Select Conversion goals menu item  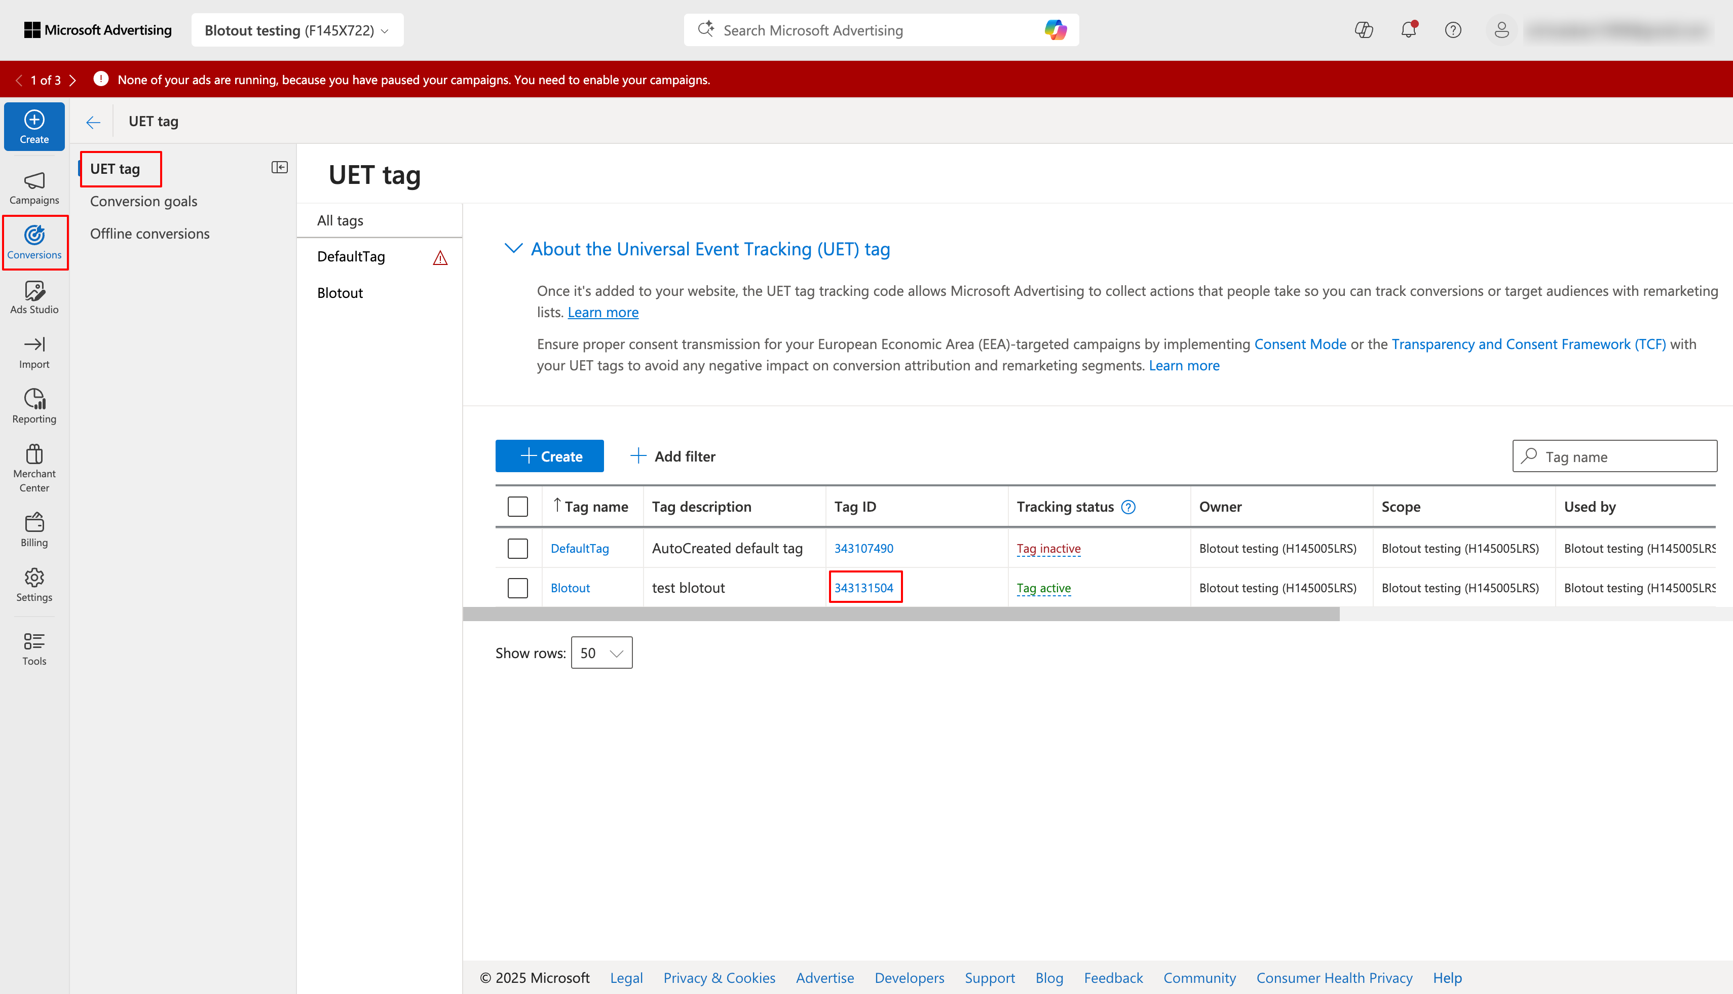click(x=143, y=202)
